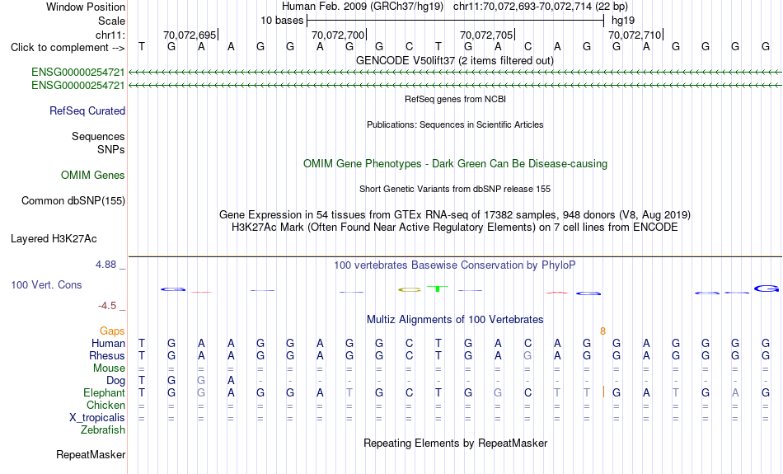This screenshot has width=783, height=474.
Task: Click the -4.5 PhyloP lower bound
Action: tap(107, 305)
